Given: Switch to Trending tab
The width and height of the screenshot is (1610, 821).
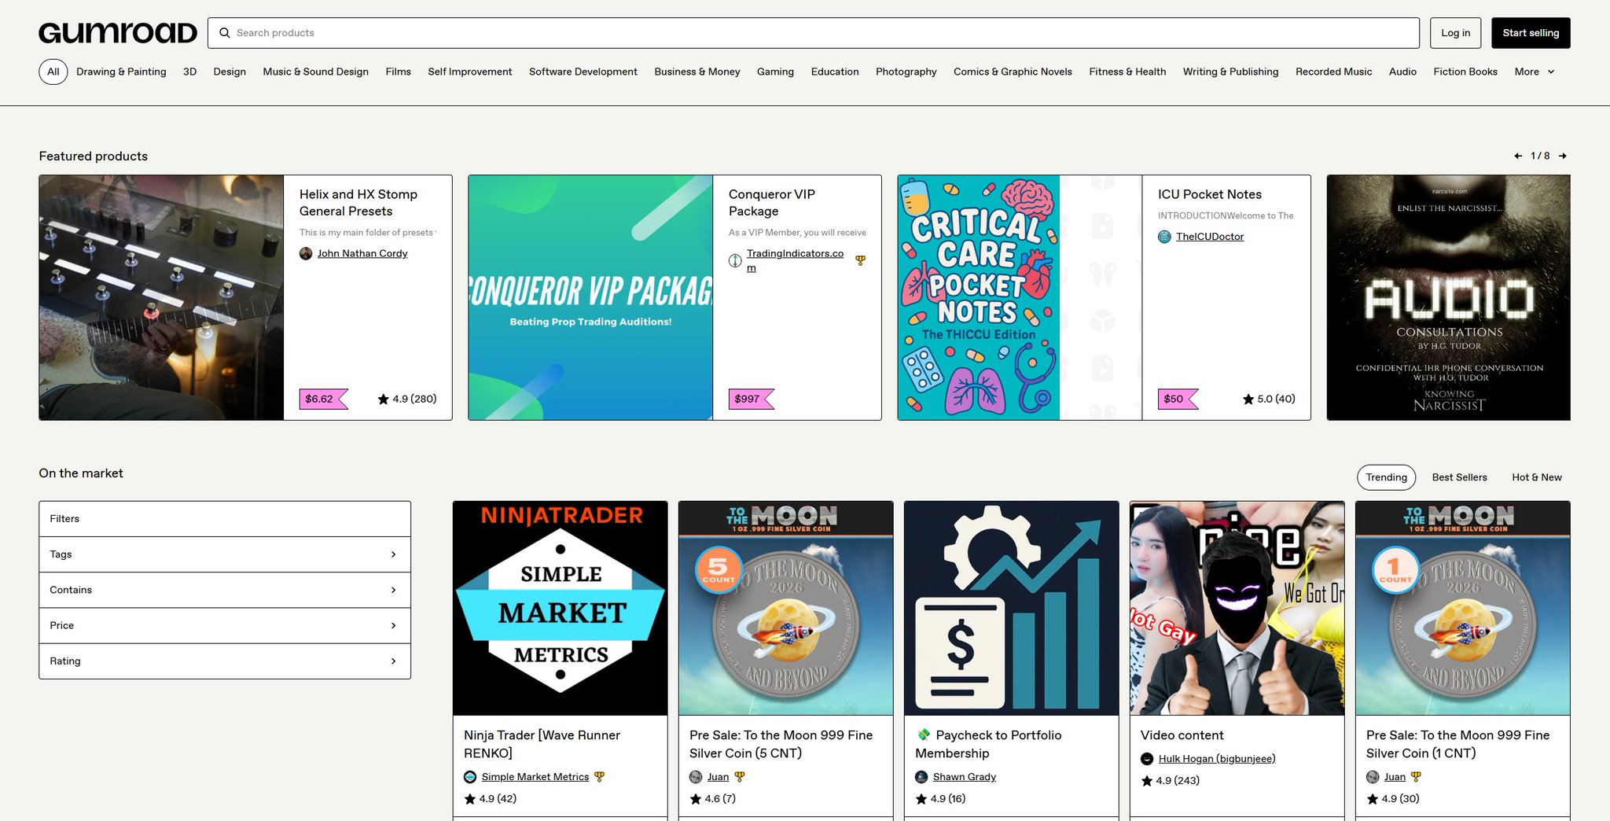Looking at the screenshot, I should [1386, 477].
